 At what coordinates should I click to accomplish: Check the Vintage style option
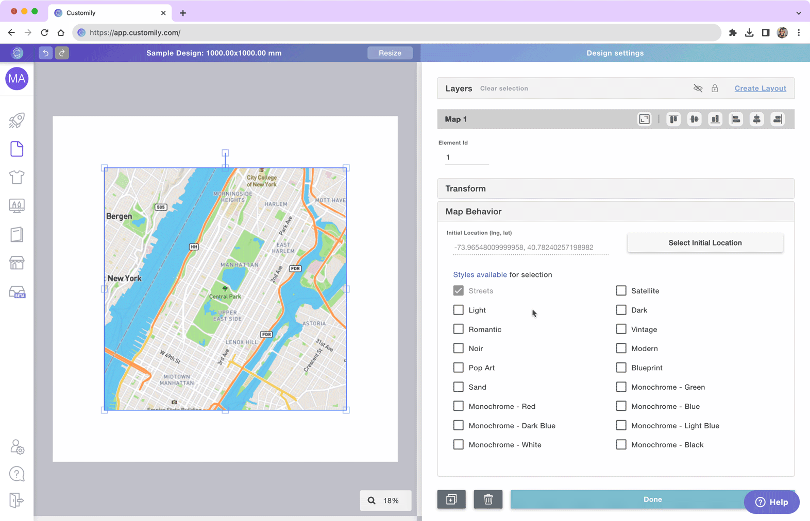point(621,329)
